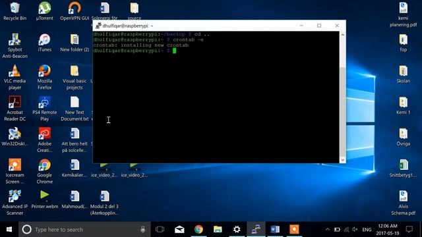The image size is (422, 237).
Task: Click the muted volume tray icon
Action: (x=355, y=230)
